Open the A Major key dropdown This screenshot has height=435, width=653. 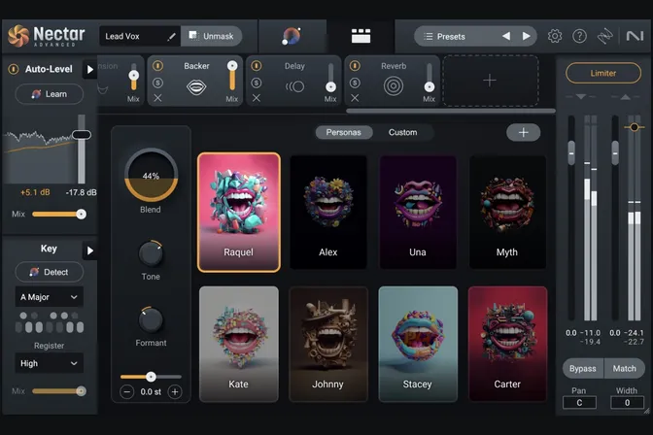50,297
